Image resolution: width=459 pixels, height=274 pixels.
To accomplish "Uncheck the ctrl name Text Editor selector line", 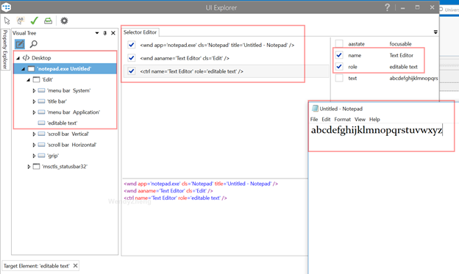I will point(132,71).
